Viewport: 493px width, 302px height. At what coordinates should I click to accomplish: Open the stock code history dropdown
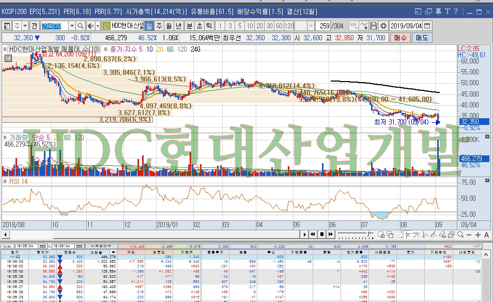point(72,26)
